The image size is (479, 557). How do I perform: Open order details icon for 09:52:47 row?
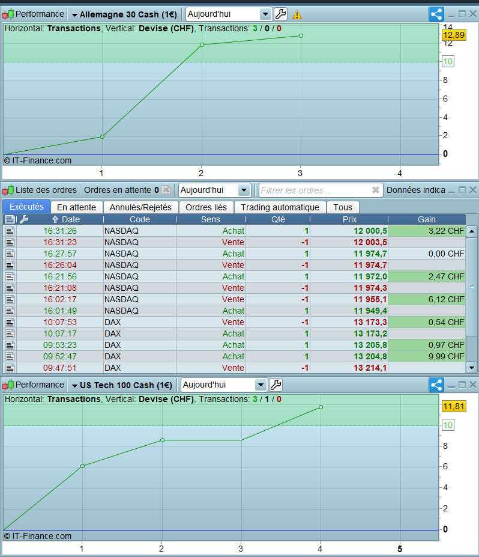10,356
